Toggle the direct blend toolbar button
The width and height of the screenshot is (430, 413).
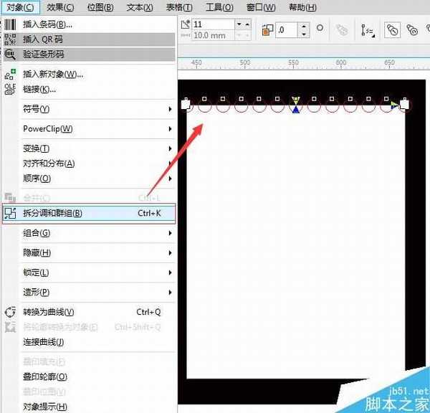click(x=393, y=30)
